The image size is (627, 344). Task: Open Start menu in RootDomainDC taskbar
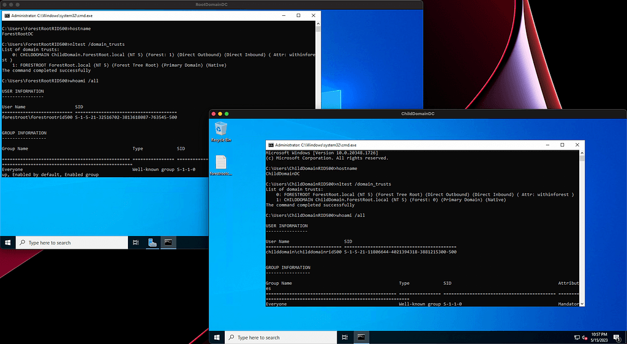[8, 243]
